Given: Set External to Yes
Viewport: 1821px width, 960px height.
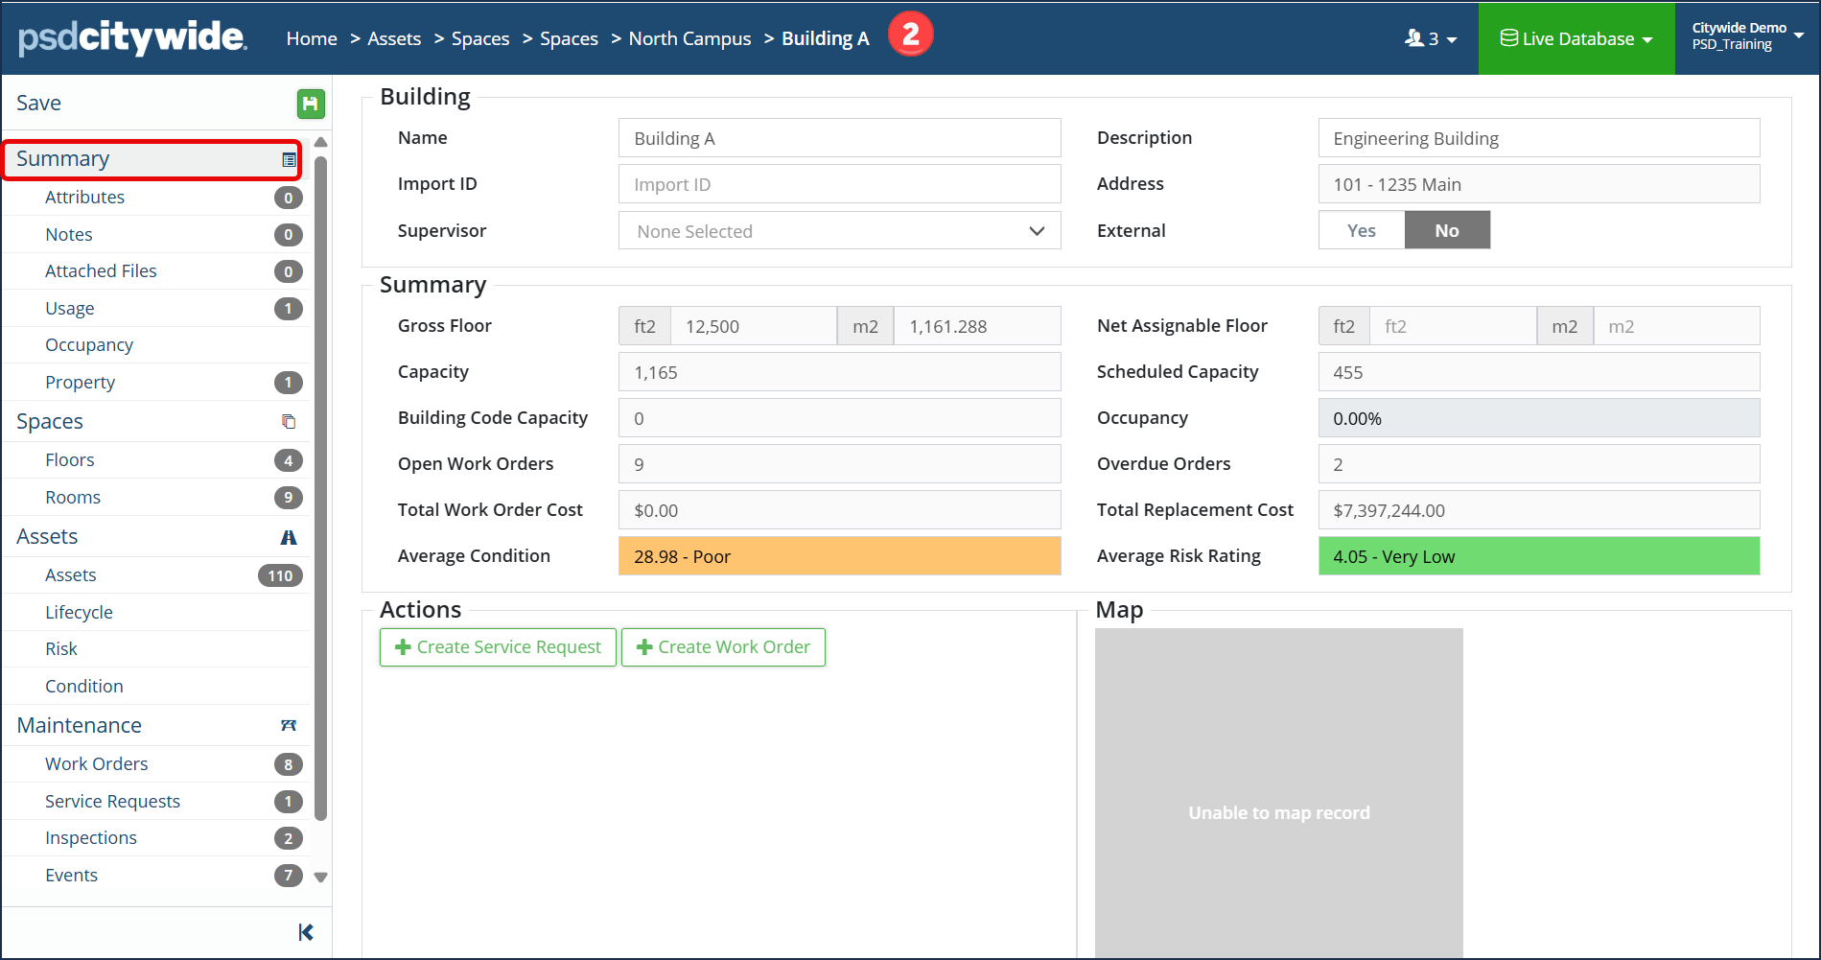Looking at the screenshot, I should (1362, 230).
